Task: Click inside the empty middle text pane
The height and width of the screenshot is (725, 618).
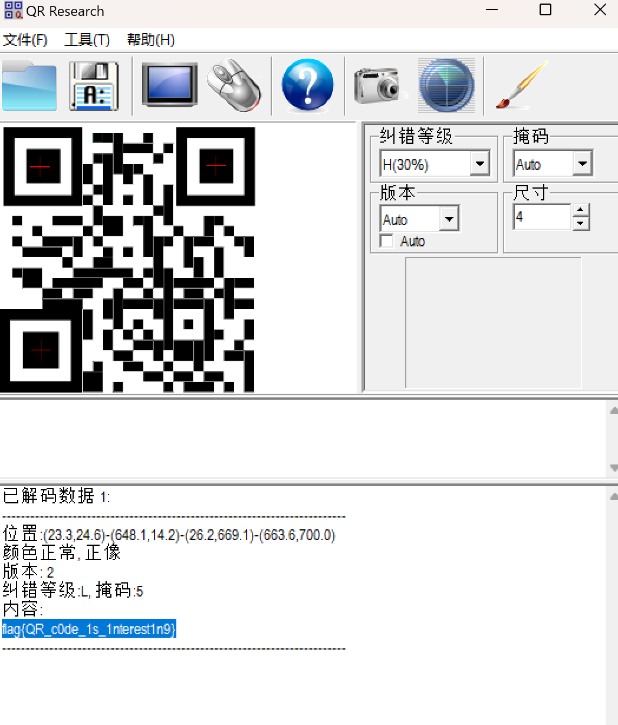Action: [x=303, y=439]
